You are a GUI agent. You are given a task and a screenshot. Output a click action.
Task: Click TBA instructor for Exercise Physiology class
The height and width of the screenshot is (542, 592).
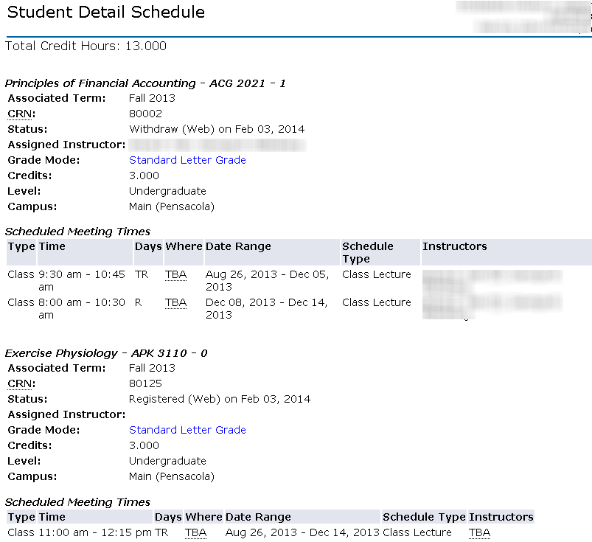(x=479, y=532)
